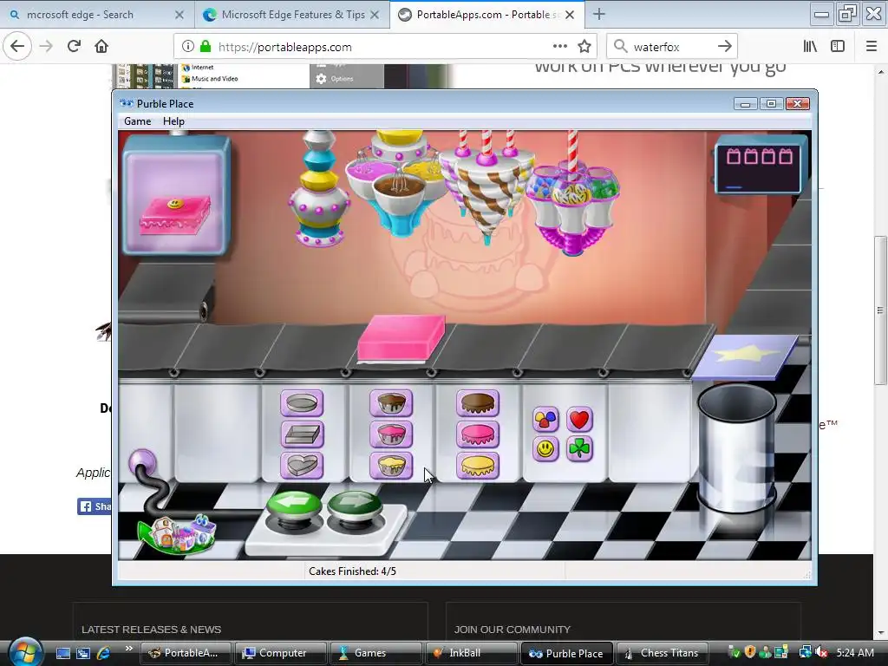Select the green clover decoration button
888x666 pixels.
coord(579,449)
